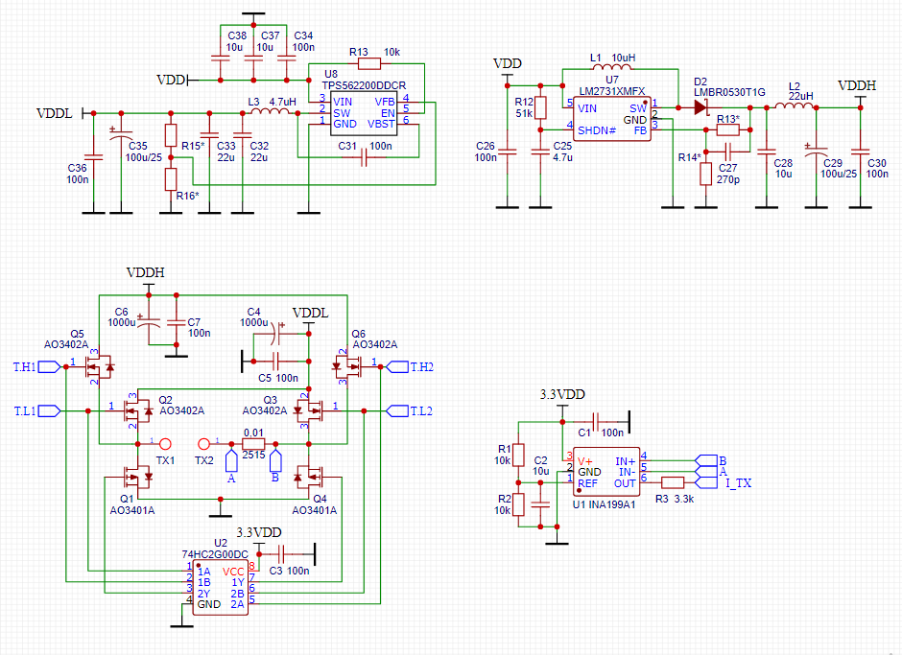902x655 pixels.
Task: Click the Q3 MOSFET symbol near T.L2
Action: point(308,410)
